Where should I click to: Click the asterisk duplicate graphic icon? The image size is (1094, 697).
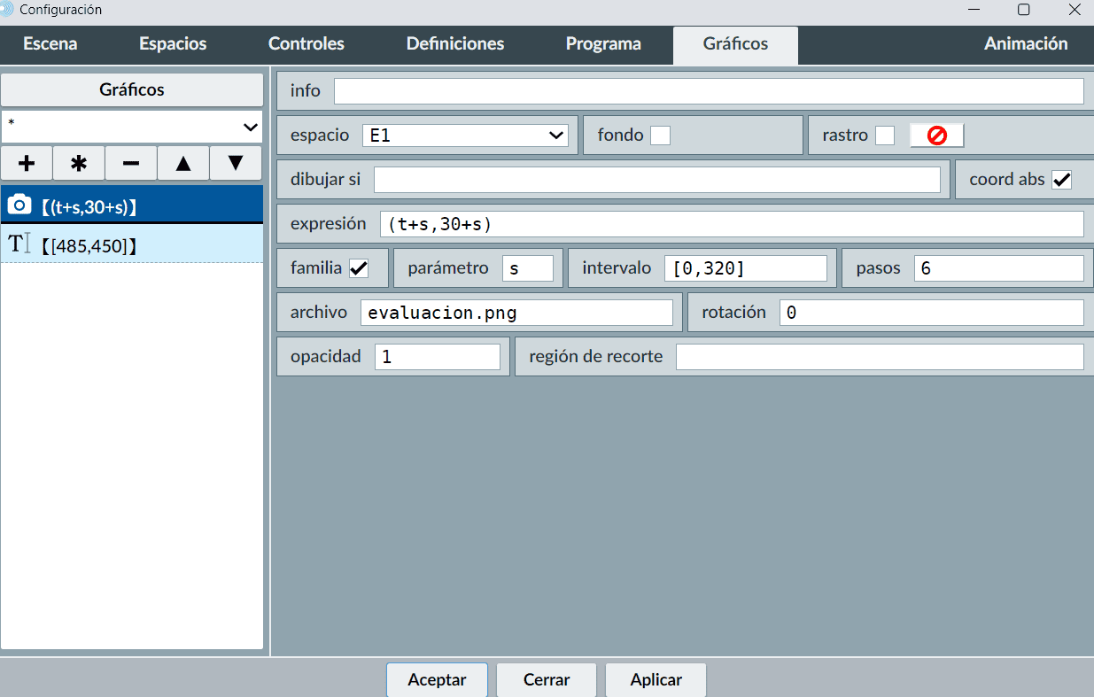click(79, 164)
